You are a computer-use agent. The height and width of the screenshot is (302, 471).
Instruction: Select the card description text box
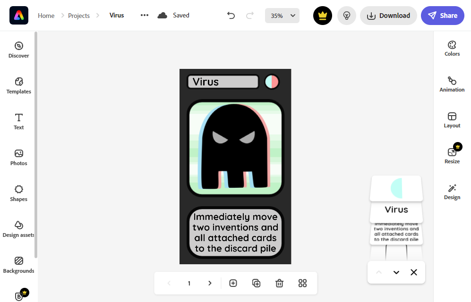click(x=235, y=233)
